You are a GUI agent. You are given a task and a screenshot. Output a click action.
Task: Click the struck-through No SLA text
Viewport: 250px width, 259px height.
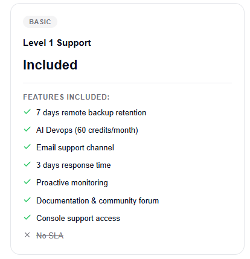point(50,235)
